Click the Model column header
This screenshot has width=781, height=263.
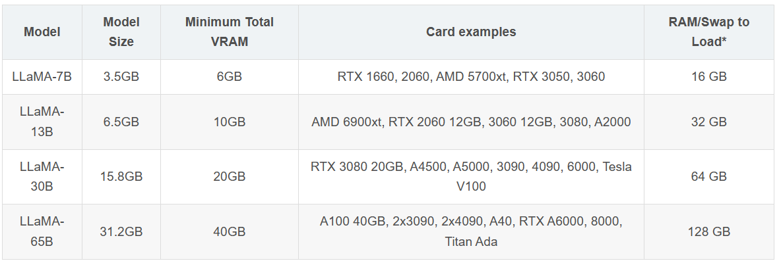point(42,32)
